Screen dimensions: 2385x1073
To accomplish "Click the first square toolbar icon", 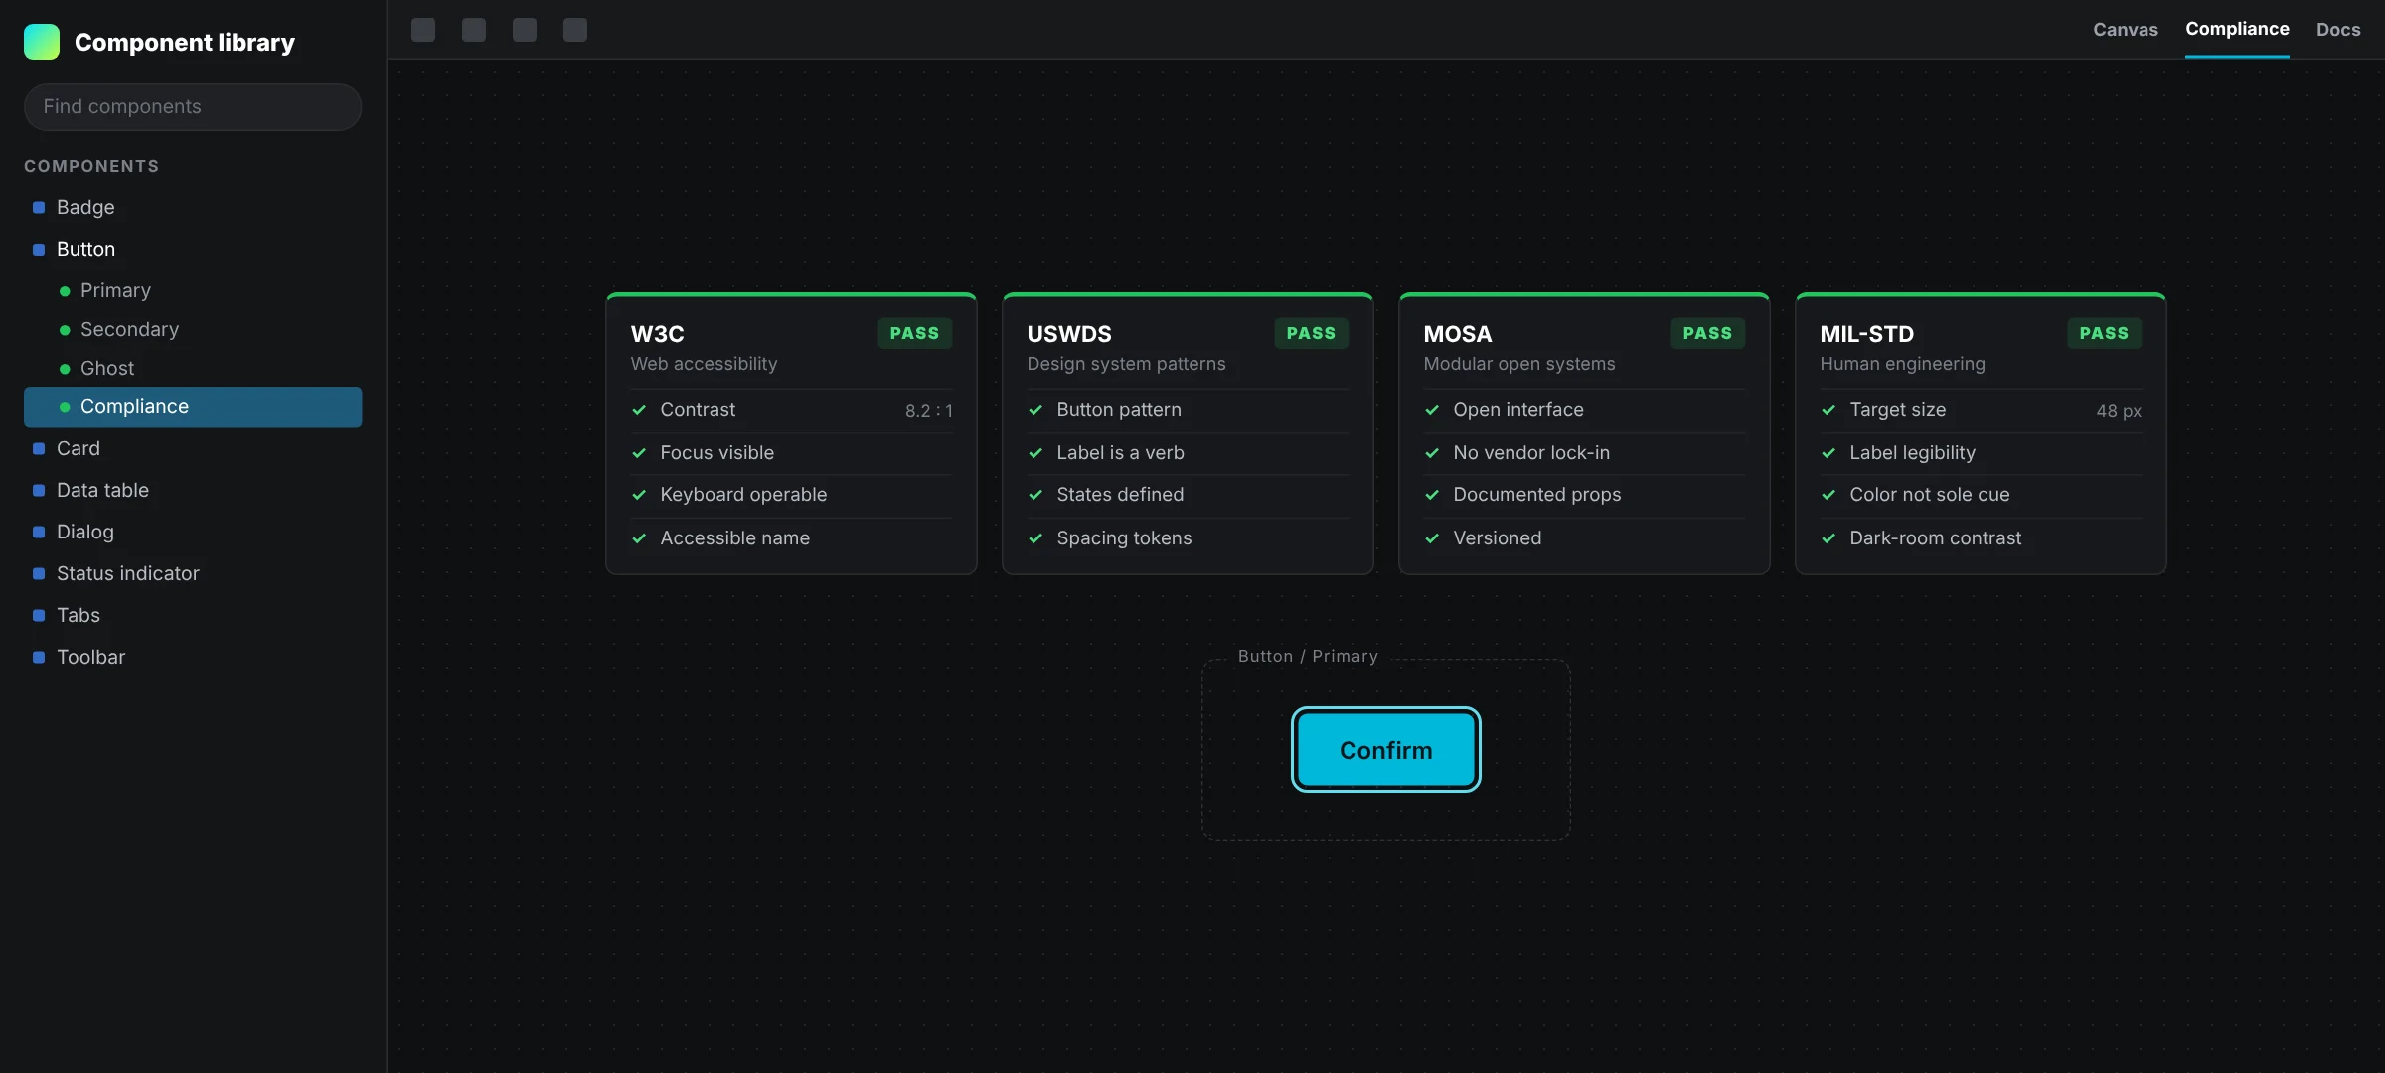I will click(x=423, y=30).
